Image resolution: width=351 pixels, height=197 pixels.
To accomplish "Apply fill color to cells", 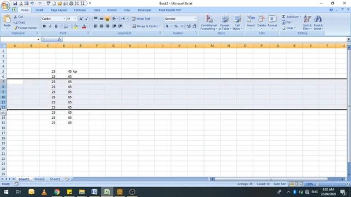I will [x=76, y=26].
